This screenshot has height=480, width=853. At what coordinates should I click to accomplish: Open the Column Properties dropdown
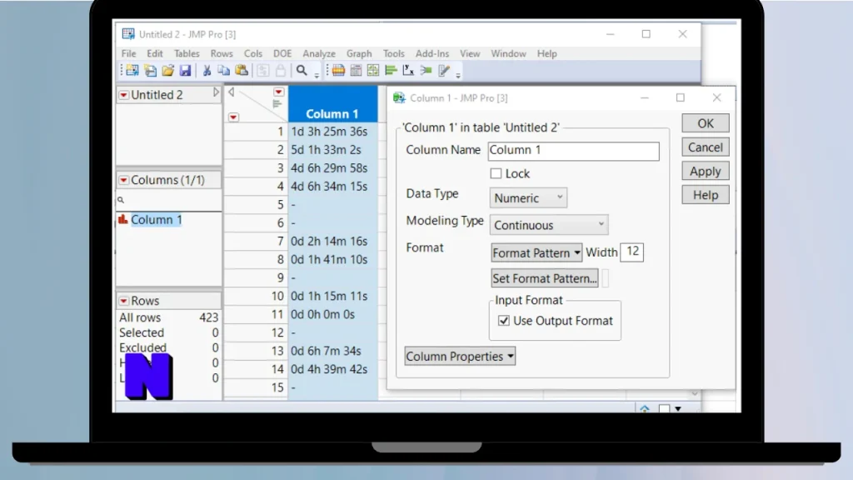(460, 357)
